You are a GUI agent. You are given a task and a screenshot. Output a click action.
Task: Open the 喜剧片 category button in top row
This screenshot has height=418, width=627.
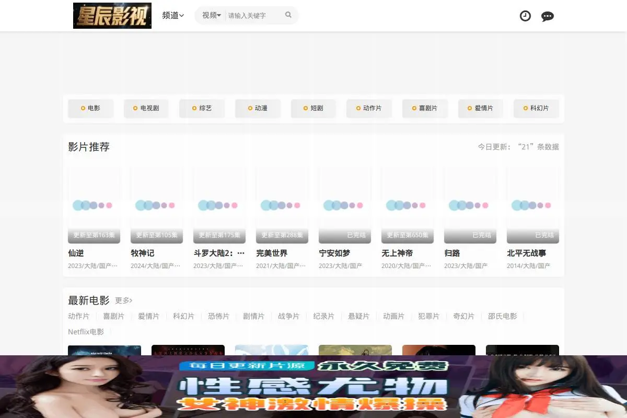(425, 108)
